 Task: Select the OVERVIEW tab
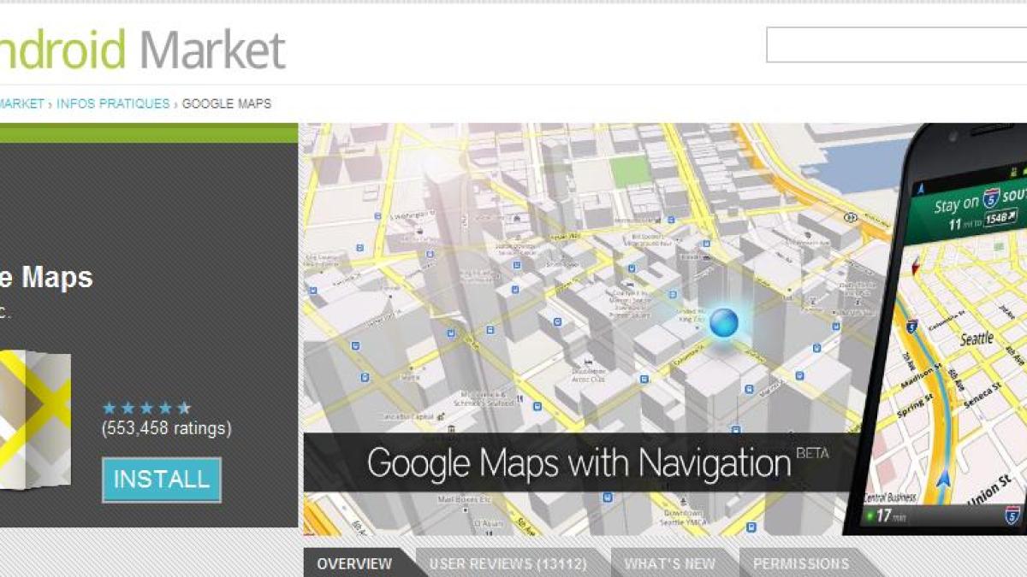tap(354, 563)
